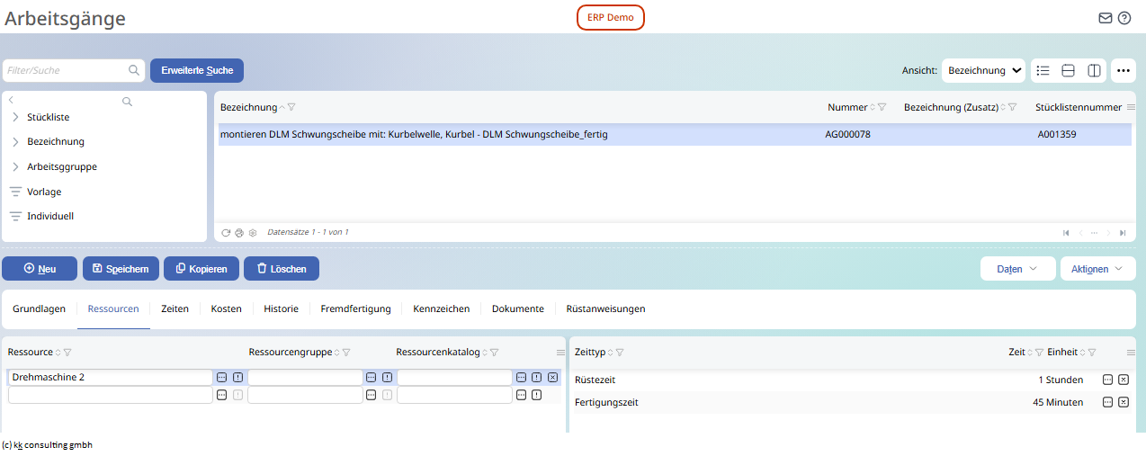Click the ERP Demo badge
The image size is (1146, 456).
pyautogui.click(x=611, y=18)
